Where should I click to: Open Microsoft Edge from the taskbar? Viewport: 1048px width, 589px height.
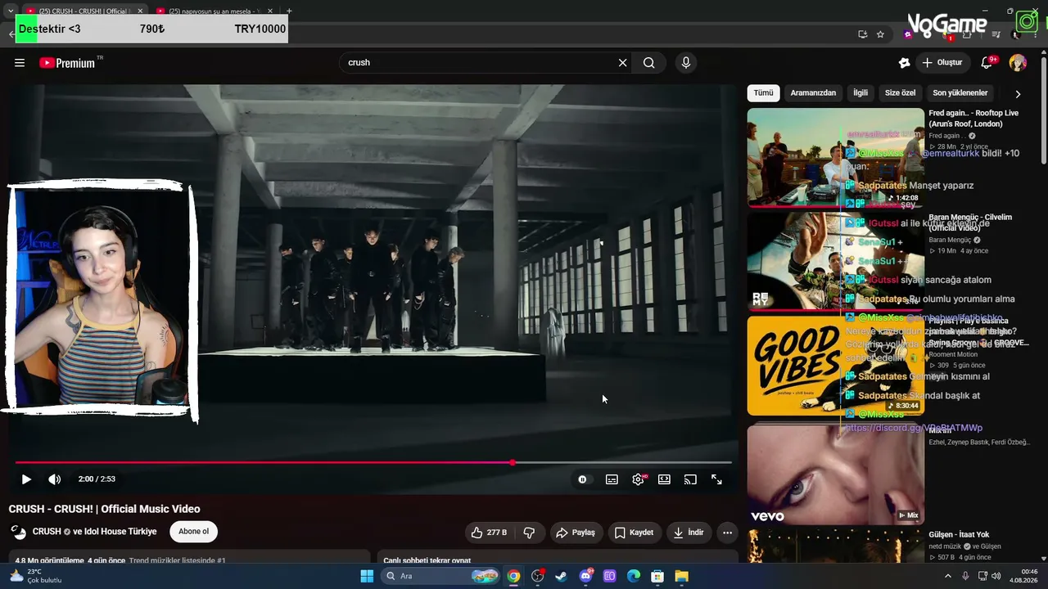633,577
